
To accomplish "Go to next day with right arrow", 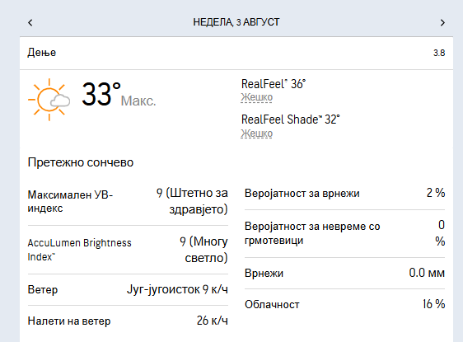I will [442, 22].
